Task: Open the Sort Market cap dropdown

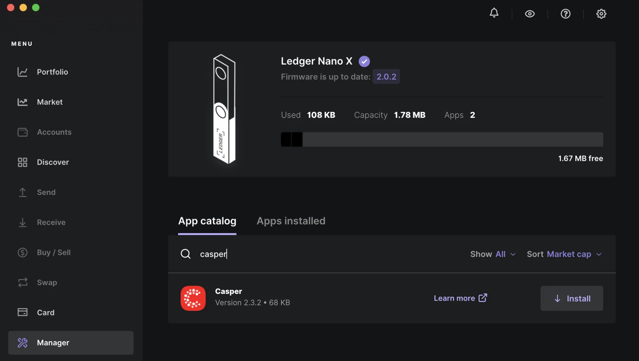Action: coord(565,254)
